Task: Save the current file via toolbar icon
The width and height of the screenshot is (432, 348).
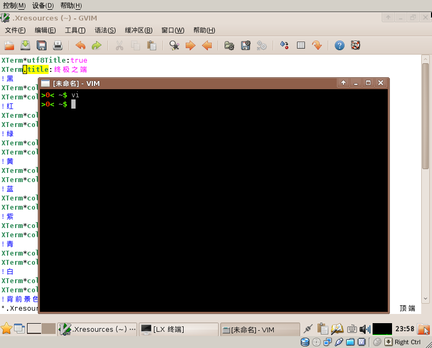Action: pos(25,45)
